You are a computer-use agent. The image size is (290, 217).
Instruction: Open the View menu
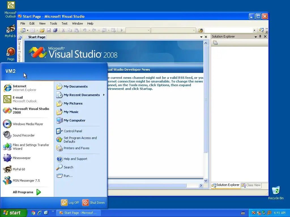point(42,23)
